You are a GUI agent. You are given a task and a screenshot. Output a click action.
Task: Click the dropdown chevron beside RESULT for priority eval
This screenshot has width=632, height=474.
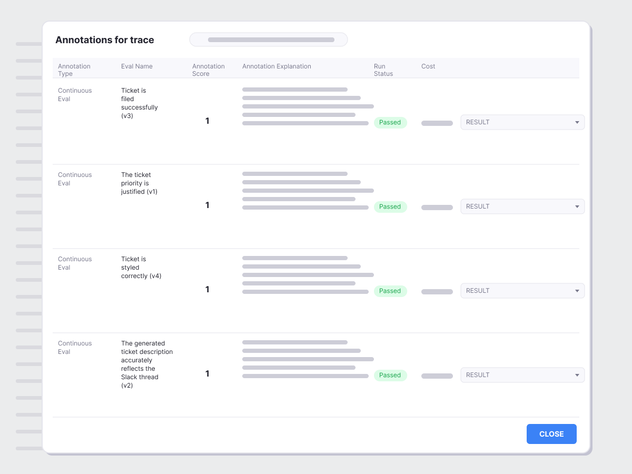point(578,206)
